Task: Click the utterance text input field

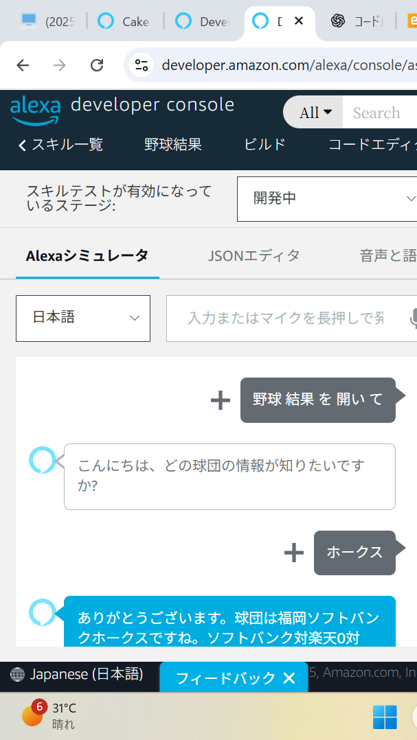Action: [x=285, y=318]
